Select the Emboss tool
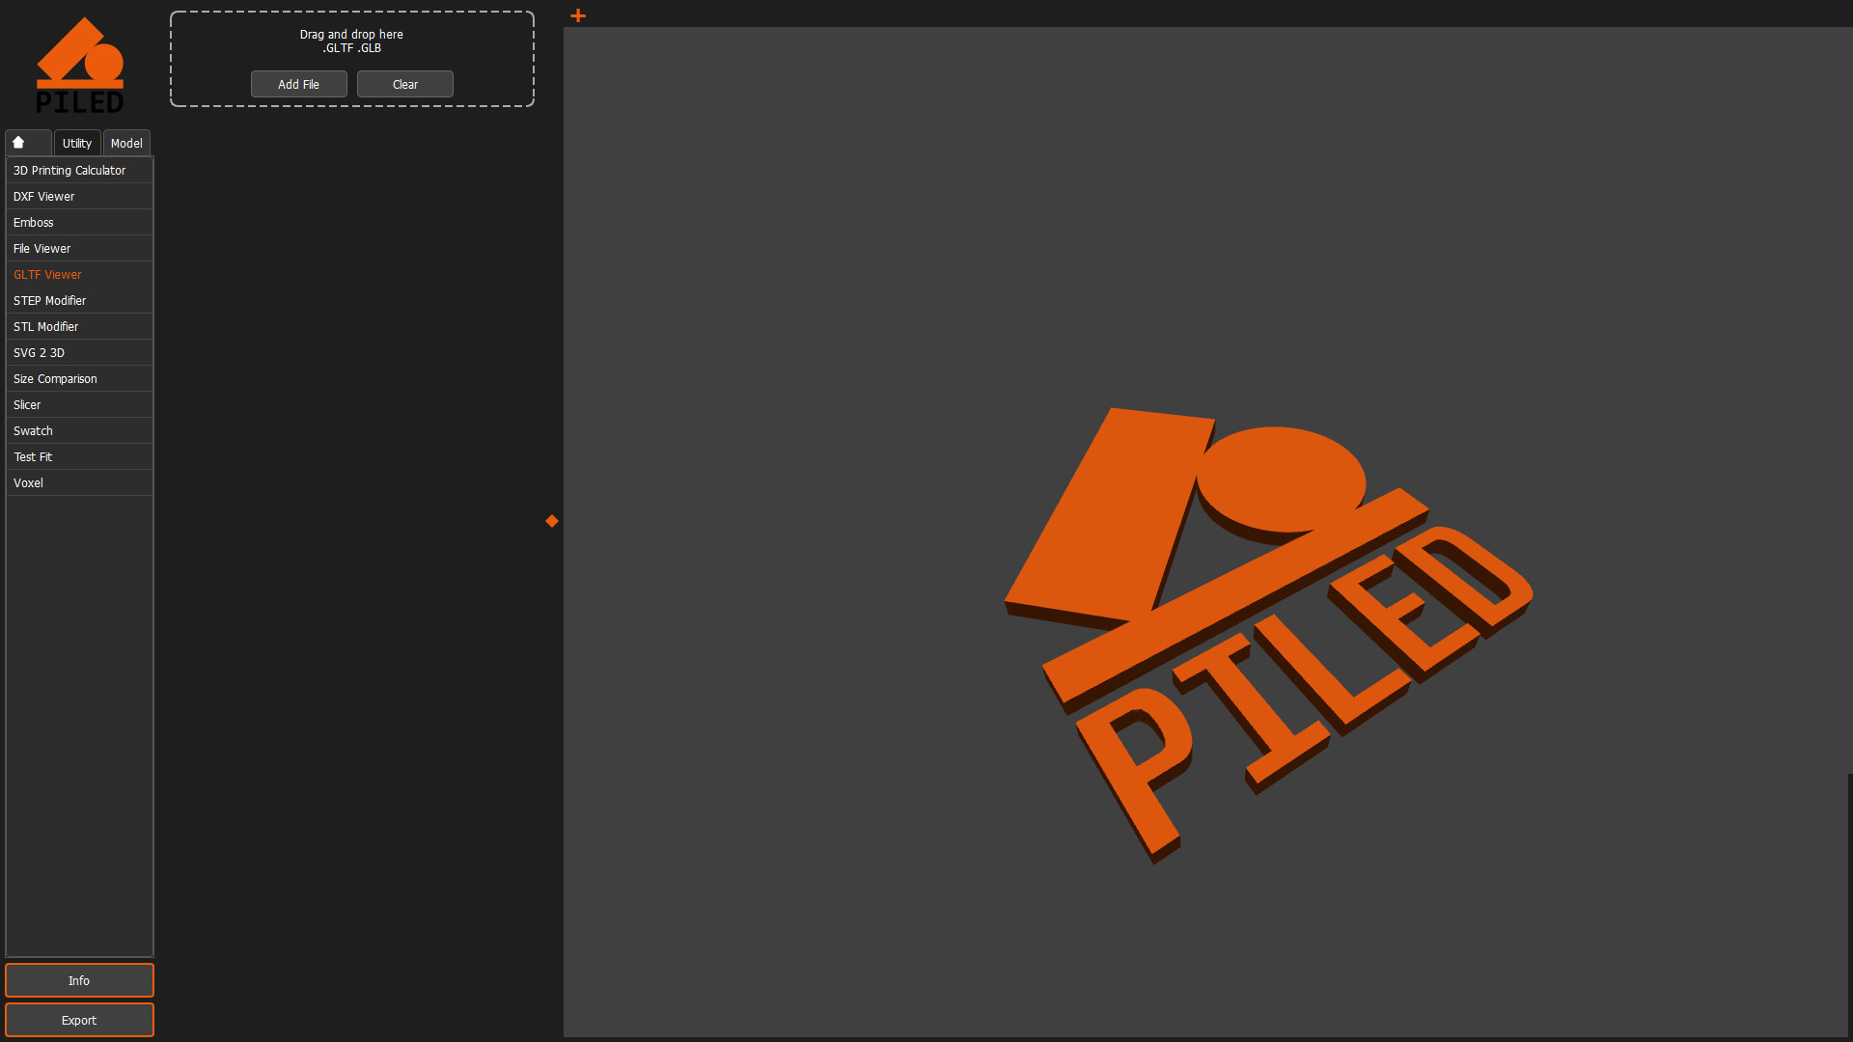 (x=33, y=222)
